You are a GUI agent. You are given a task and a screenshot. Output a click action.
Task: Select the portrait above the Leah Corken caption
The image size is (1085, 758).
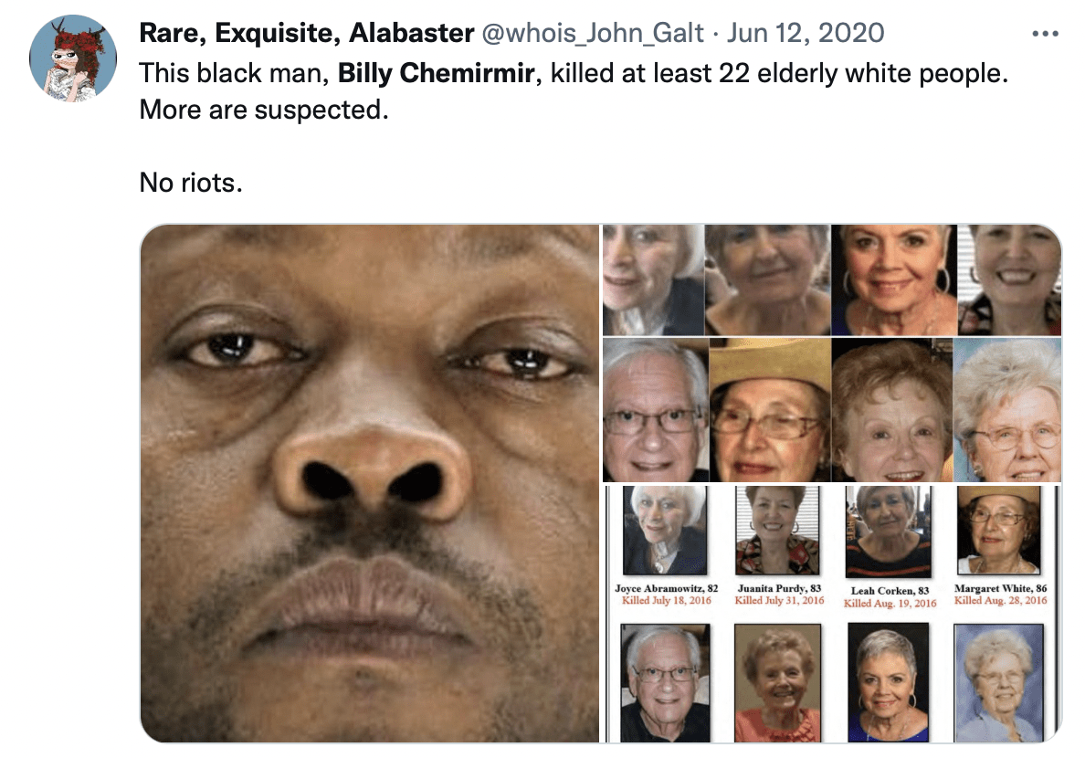pos(889,532)
